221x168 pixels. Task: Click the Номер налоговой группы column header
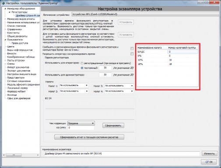(x=182, y=48)
